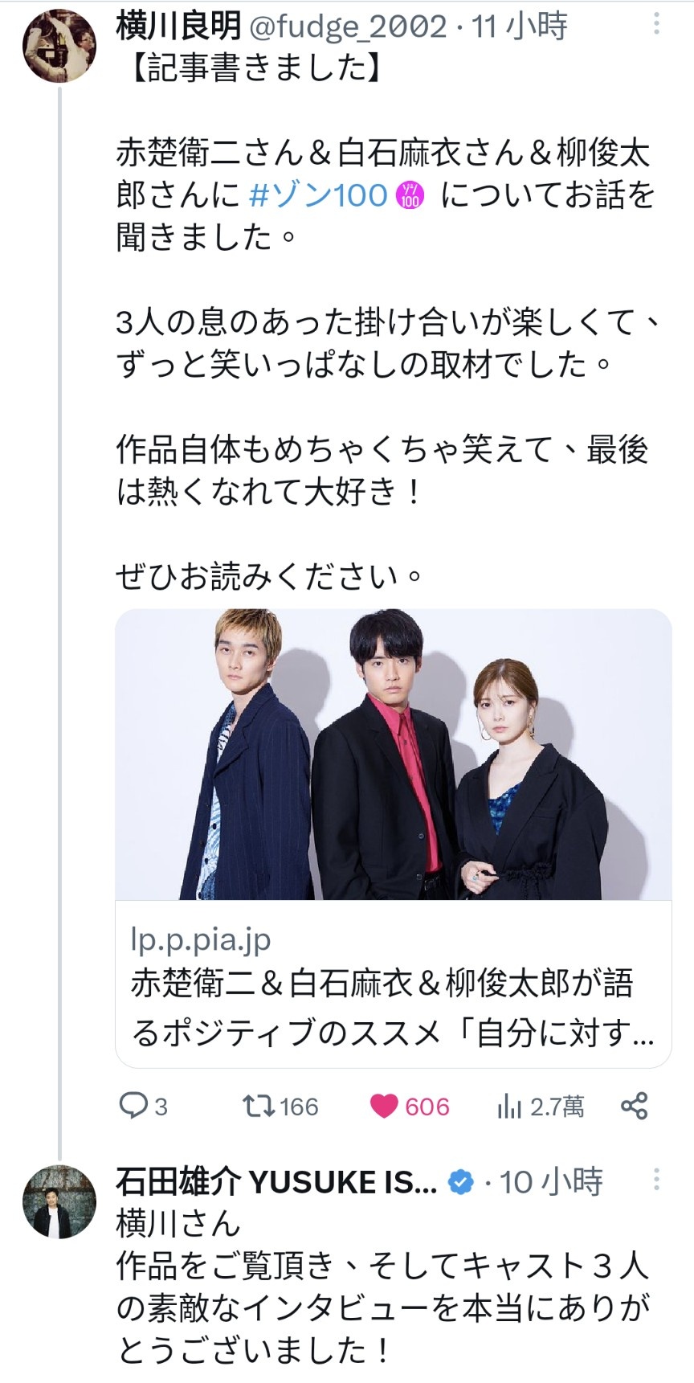Open the lp.p.pia.jp article link card
This screenshot has width=694, height=1383.
pyautogui.click(x=394, y=838)
